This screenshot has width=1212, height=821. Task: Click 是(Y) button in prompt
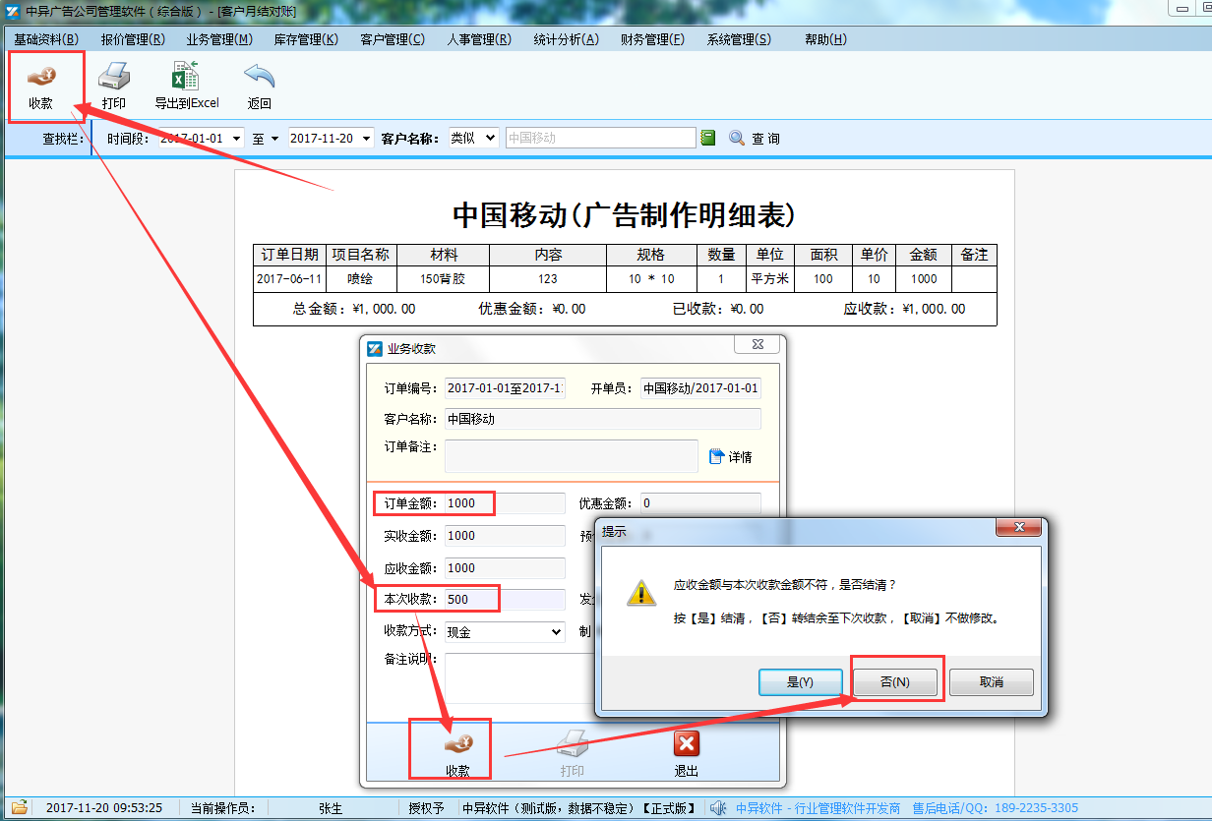[801, 682]
